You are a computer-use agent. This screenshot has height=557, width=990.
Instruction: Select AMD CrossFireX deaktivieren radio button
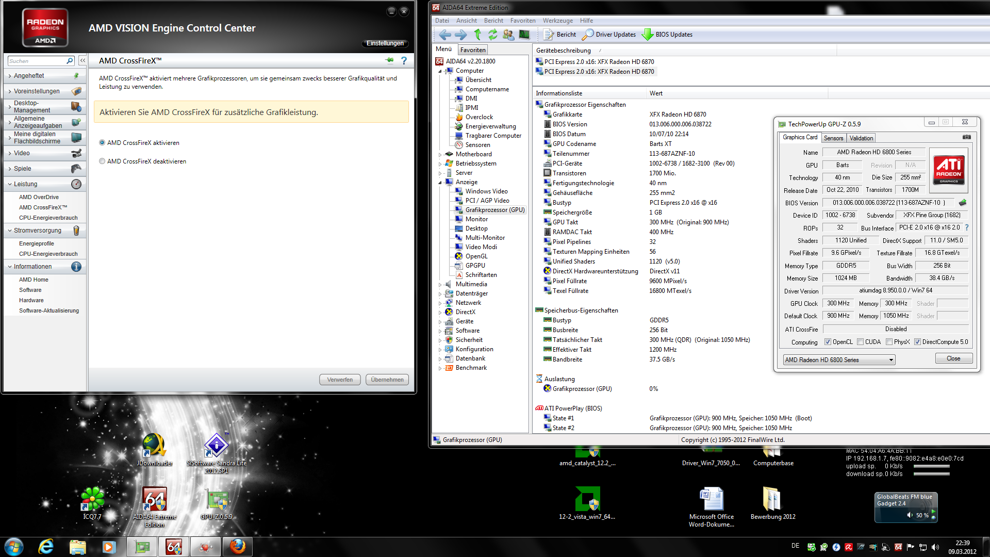[102, 161]
